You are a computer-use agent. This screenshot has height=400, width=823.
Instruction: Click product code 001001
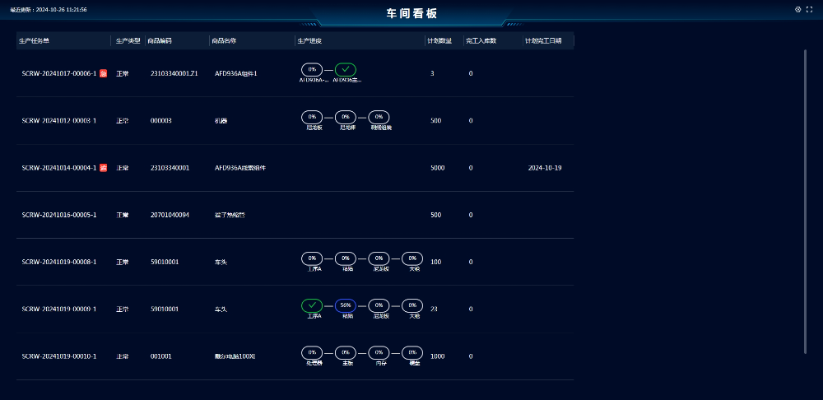point(161,356)
